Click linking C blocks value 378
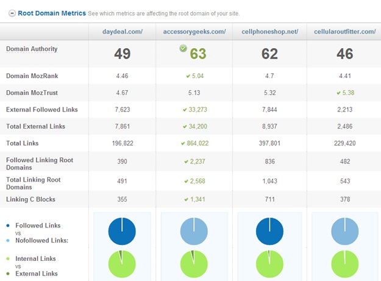The height and width of the screenshot is (281, 381). [x=345, y=199]
